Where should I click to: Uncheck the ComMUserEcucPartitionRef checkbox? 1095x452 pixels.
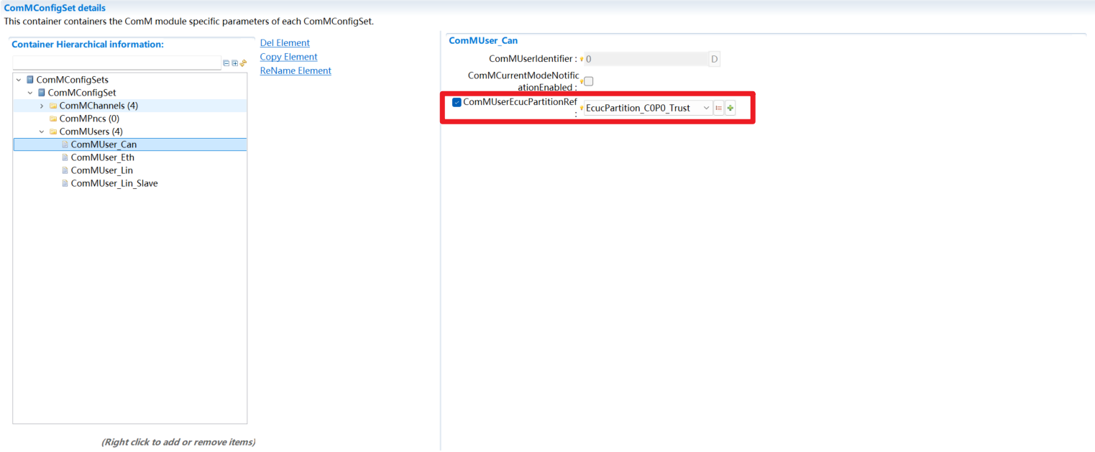[457, 102]
